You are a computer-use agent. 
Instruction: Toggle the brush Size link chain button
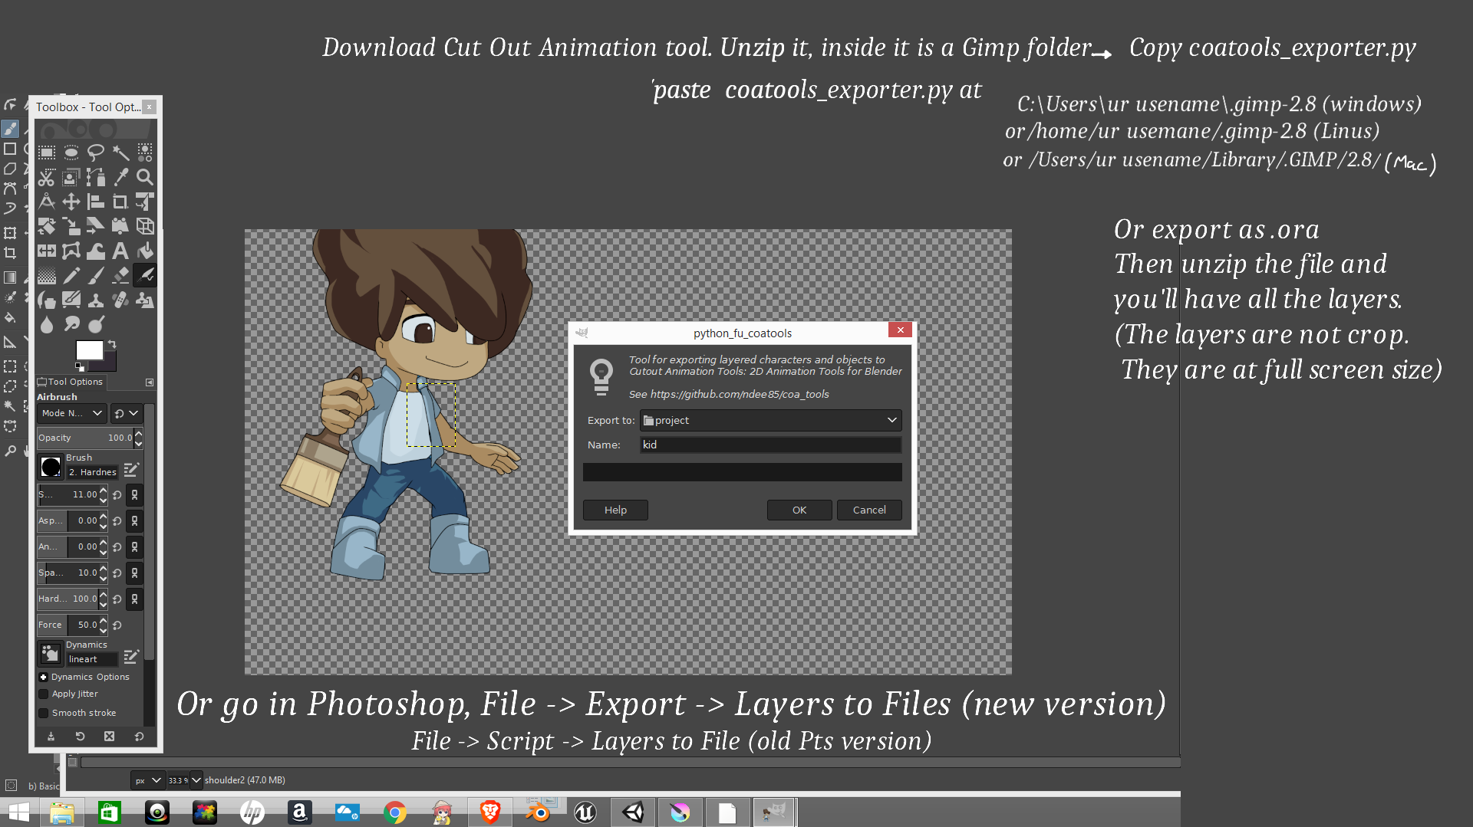pyautogui.click(x=134, y=495)
